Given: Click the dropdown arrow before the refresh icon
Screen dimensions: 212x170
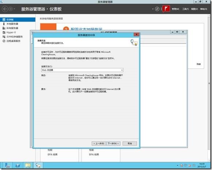Looking at the screenshot, I should (x=153, y=9).
